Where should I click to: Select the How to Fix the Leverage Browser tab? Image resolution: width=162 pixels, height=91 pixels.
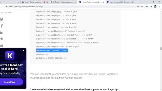(91, 2)
